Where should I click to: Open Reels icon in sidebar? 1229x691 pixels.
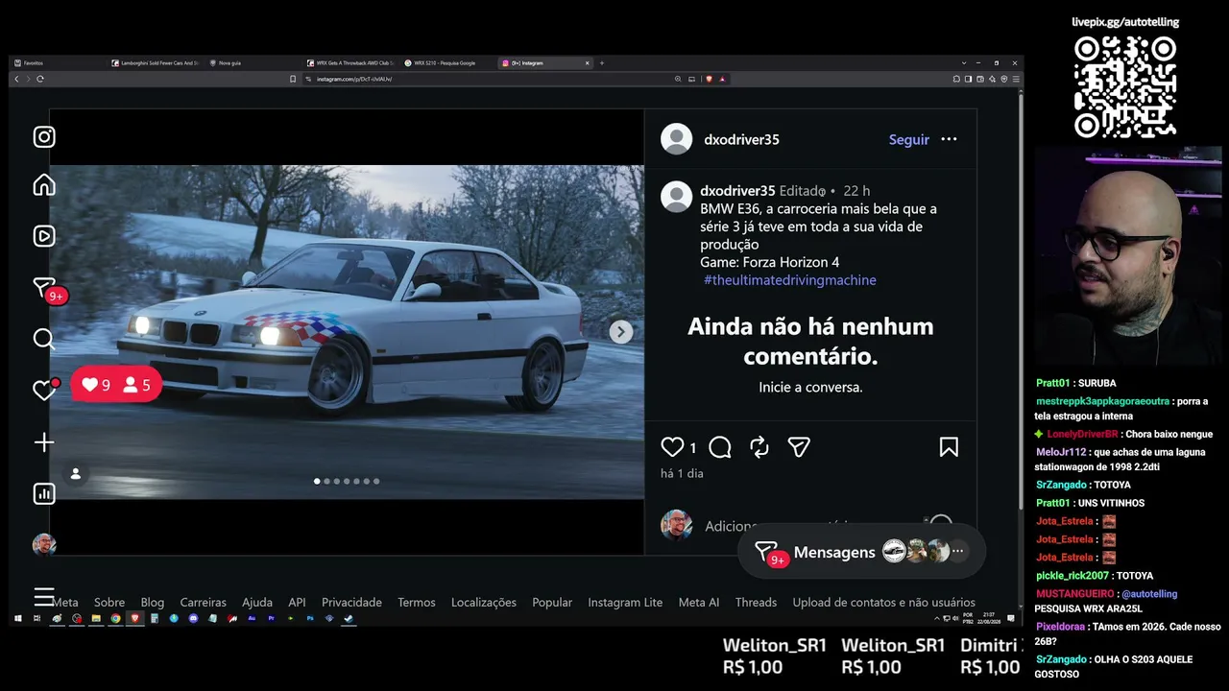tap(44, 236)
